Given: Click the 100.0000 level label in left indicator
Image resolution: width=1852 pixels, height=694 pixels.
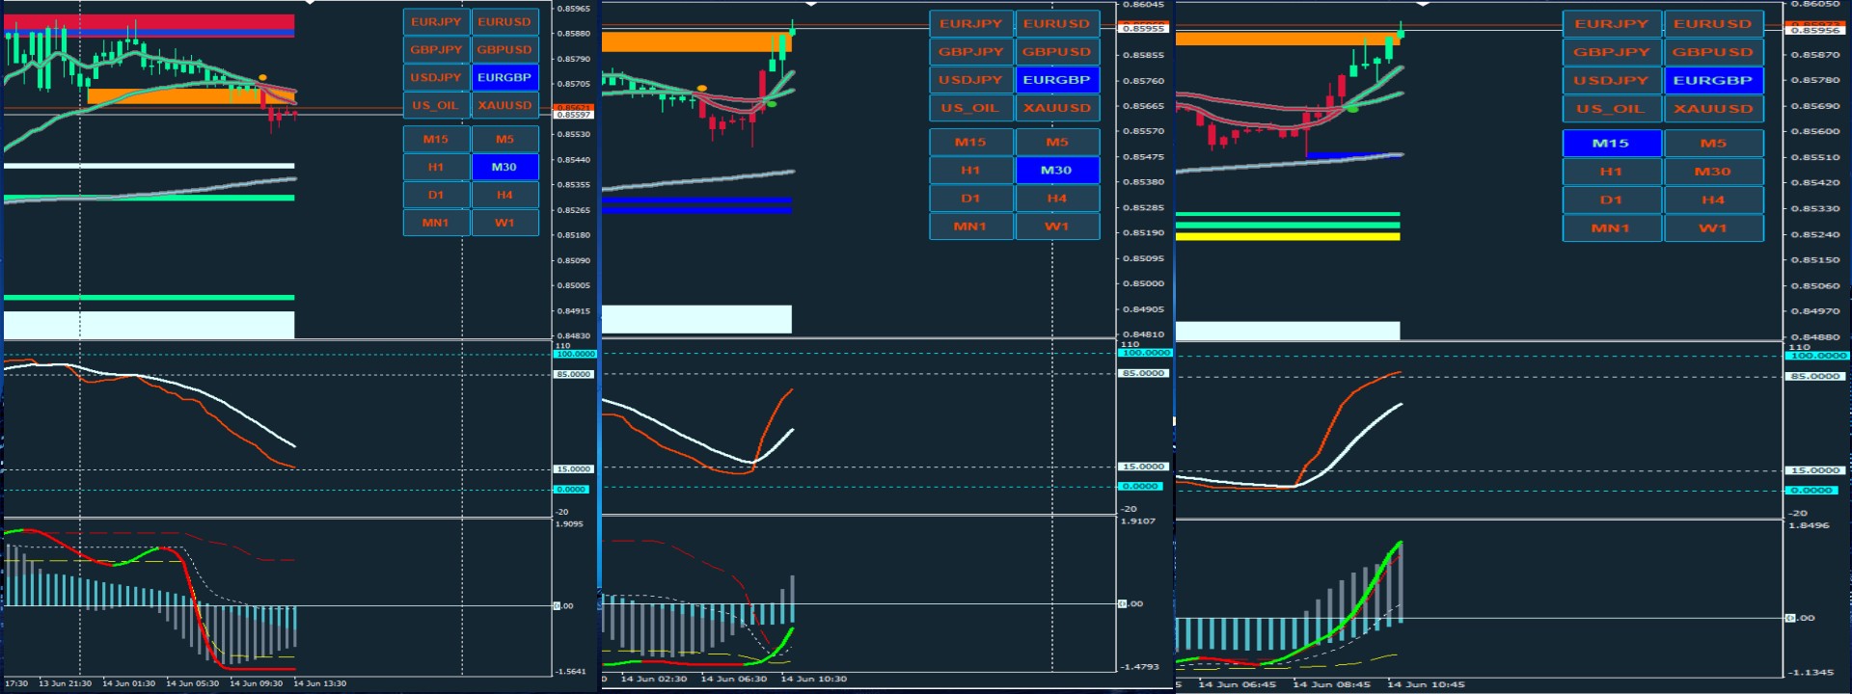Looking at the screenshot, I should [x=575, y=354].
